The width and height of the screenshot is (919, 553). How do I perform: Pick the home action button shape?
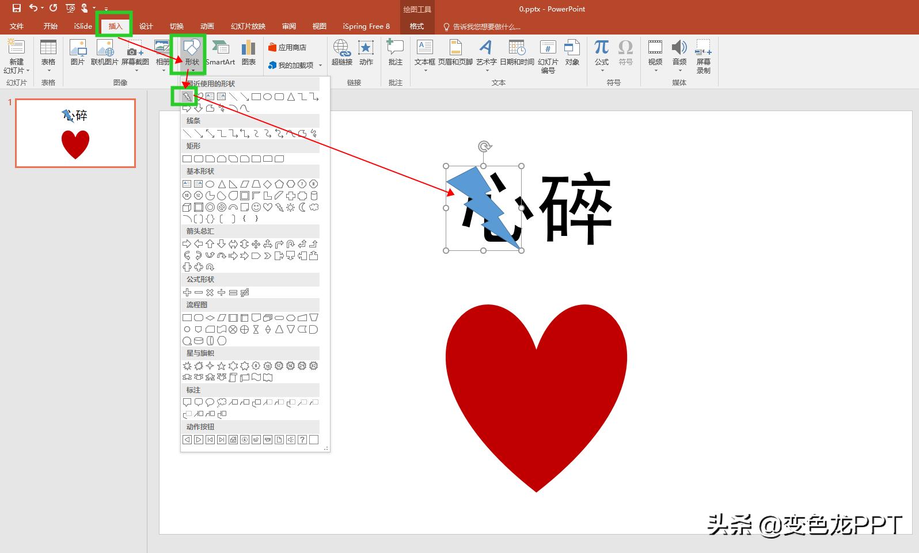[233, 440]
